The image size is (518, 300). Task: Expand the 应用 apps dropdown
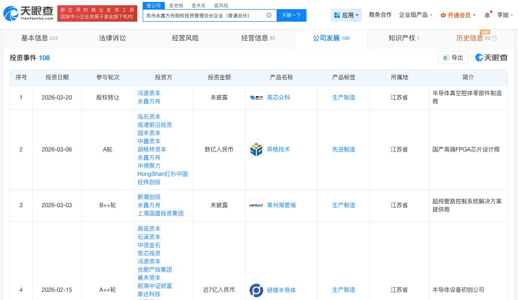click(x=346, y=15)
